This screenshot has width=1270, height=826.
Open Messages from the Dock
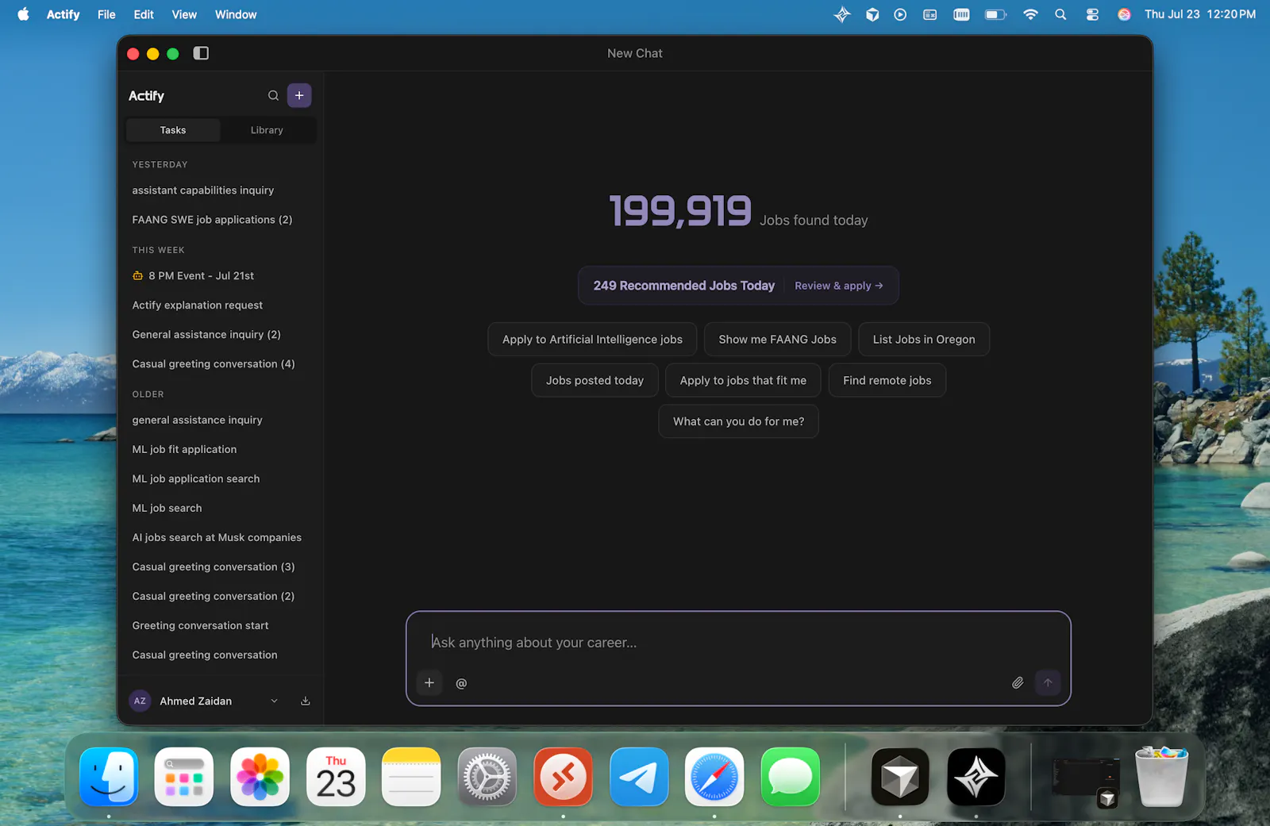pos(791,777)
